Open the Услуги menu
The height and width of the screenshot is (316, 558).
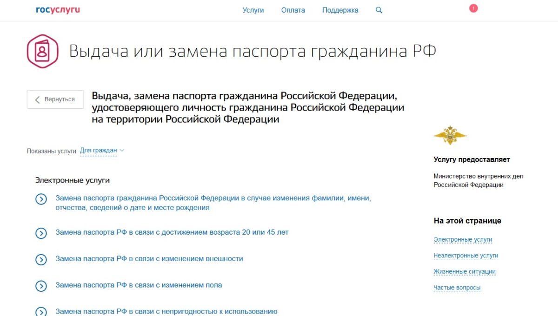pyautogui.click(x=253, y=10)
